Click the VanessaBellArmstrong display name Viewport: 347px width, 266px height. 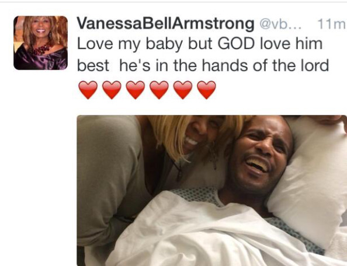pyautogui.click(x=165, y=24)
